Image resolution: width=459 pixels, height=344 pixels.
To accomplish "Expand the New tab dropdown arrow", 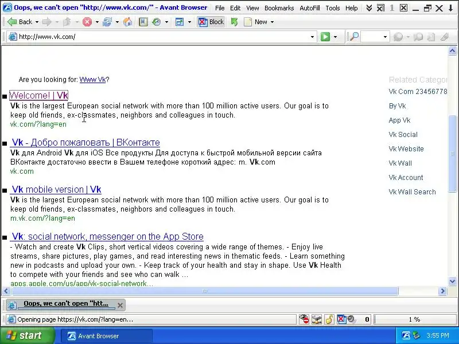I will coord(272,22).
